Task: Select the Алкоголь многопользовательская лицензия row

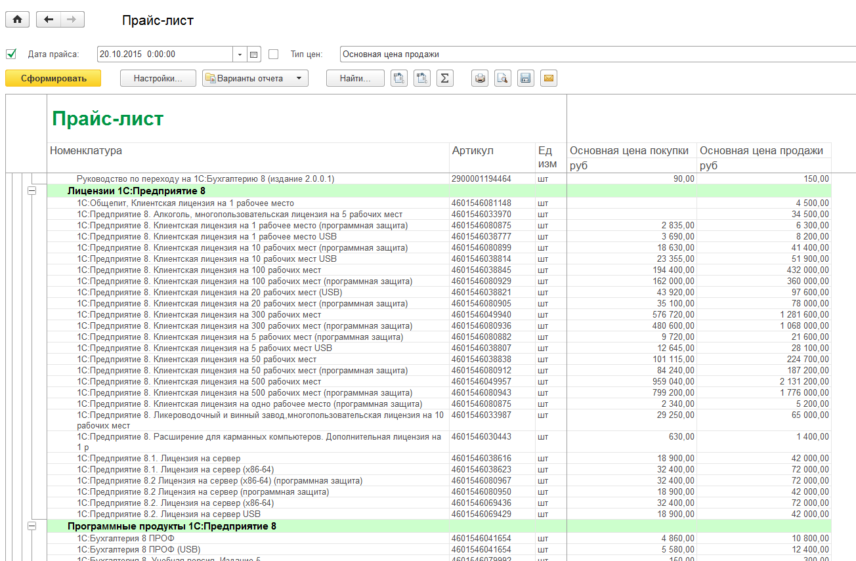Action: tap(439, 215)
